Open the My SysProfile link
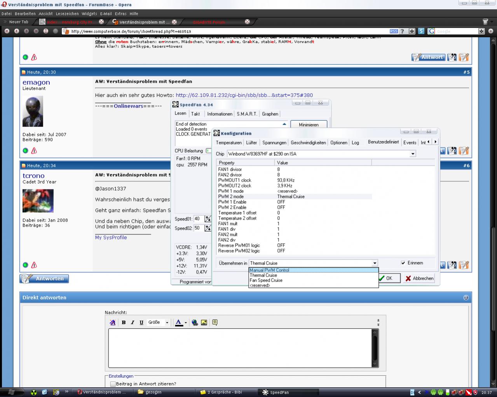 (x=111, y=238)
